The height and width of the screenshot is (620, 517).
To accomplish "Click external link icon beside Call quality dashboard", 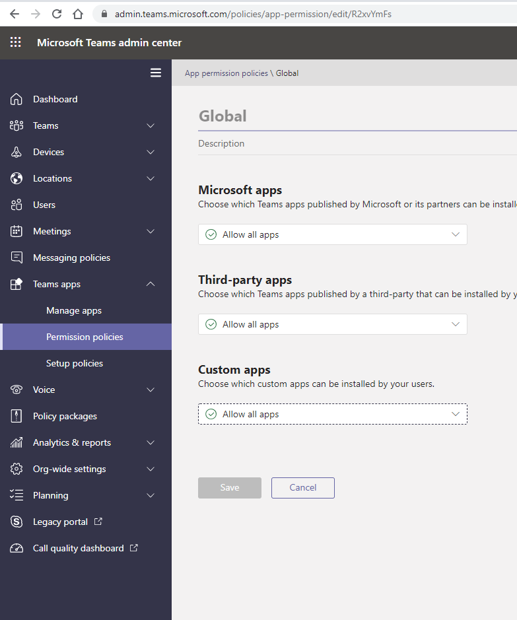I will click(134, 547).
